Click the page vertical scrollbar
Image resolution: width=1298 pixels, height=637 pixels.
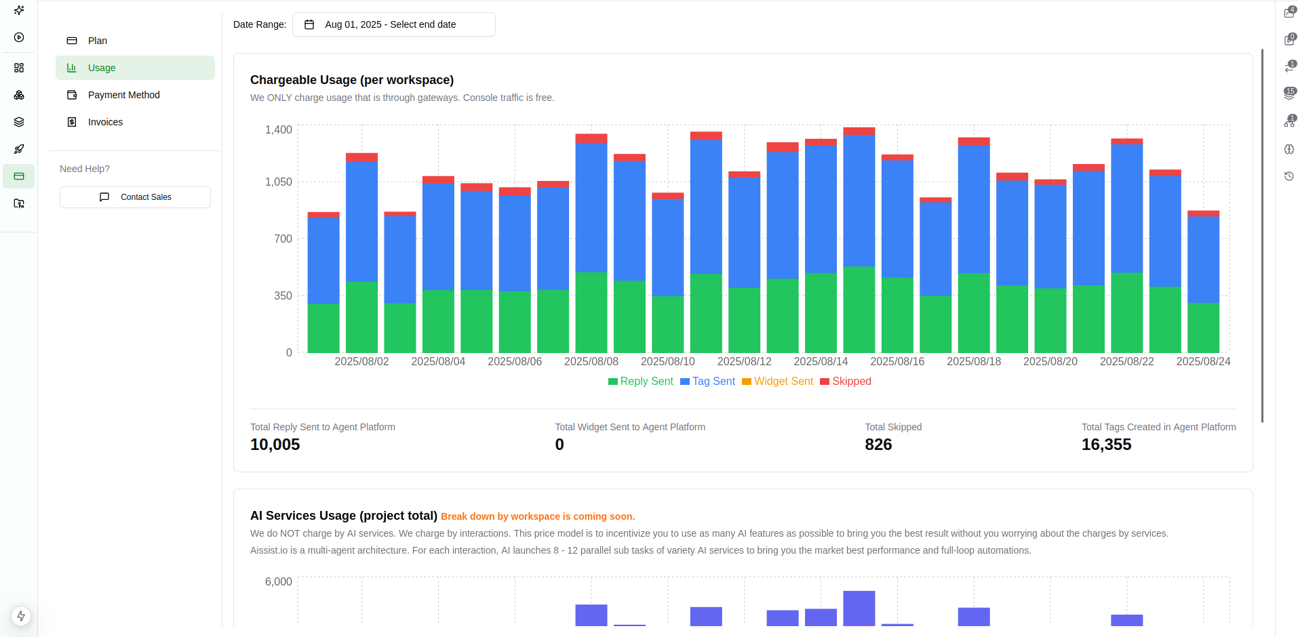1262,236
